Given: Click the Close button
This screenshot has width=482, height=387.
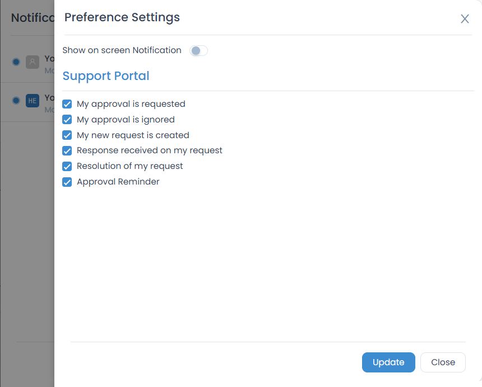Looking at the screenshot, I should (x=443, y=362).
